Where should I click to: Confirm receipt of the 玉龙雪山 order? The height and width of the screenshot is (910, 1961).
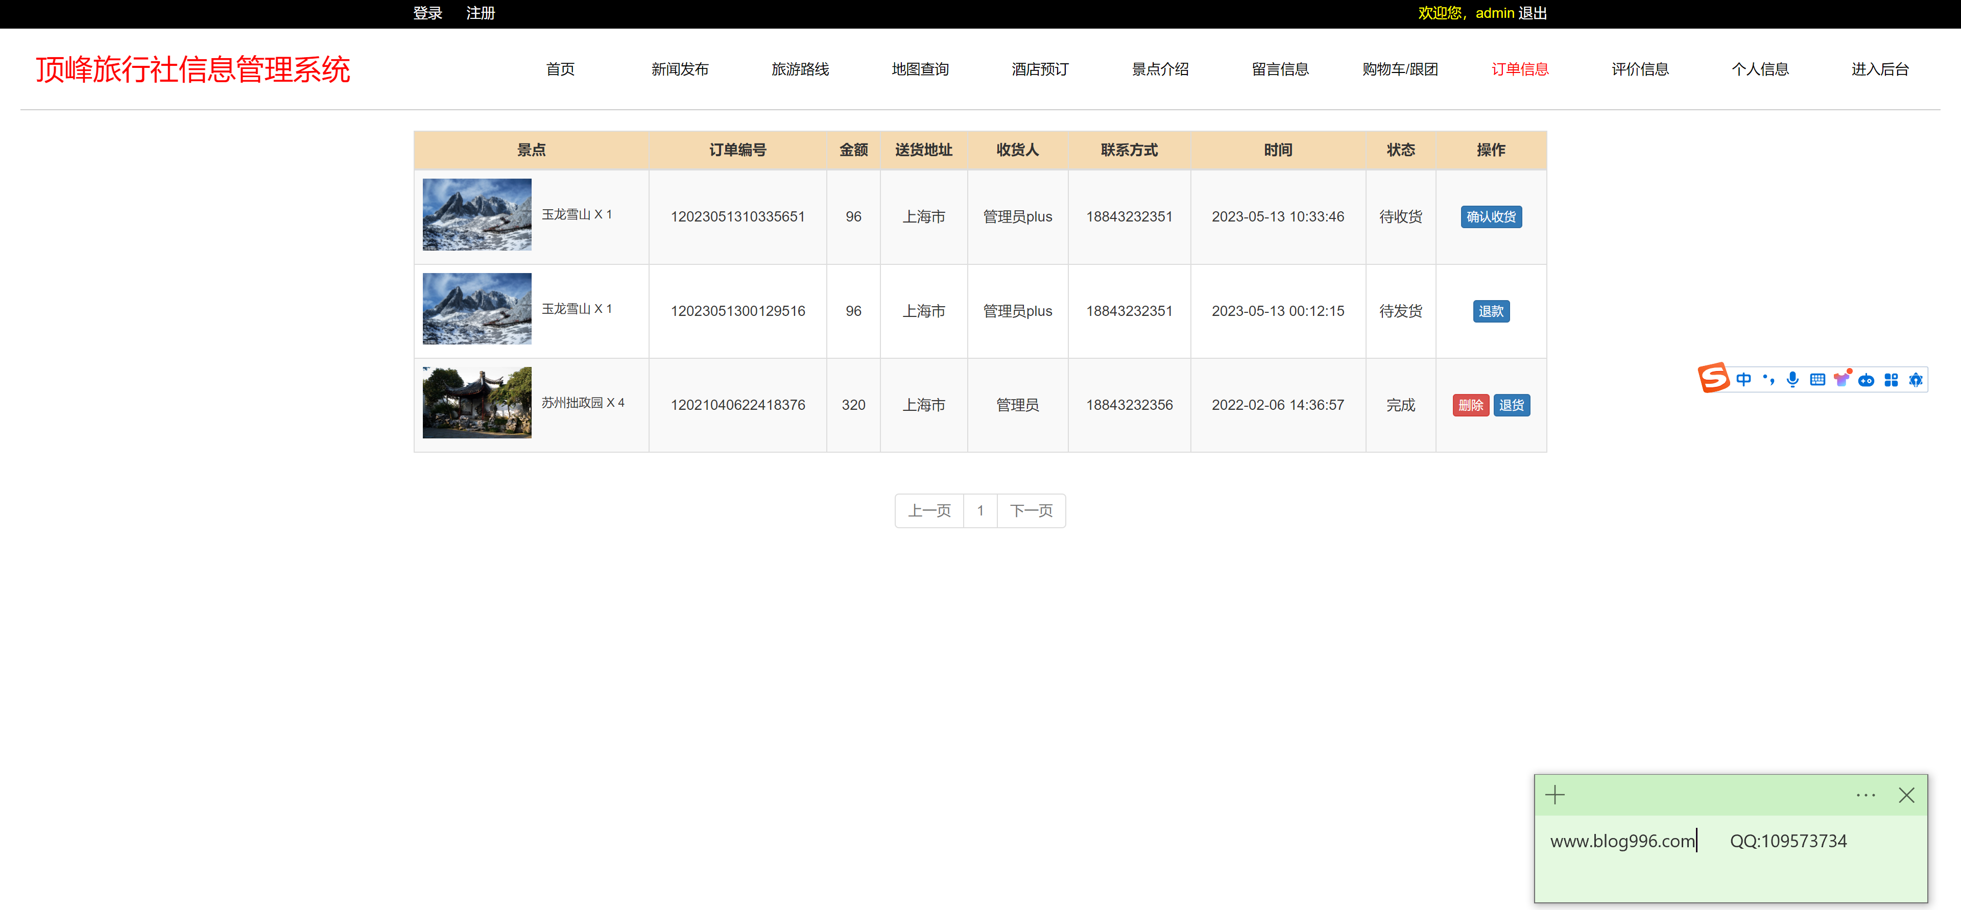(1491, 216)
